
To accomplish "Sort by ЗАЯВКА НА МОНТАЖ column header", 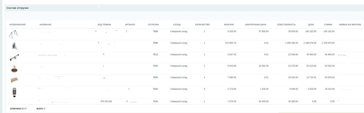I will [x=350, y=25].
